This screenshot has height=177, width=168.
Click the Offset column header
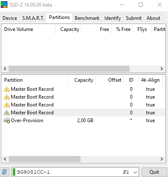click(x=110, y=80)
